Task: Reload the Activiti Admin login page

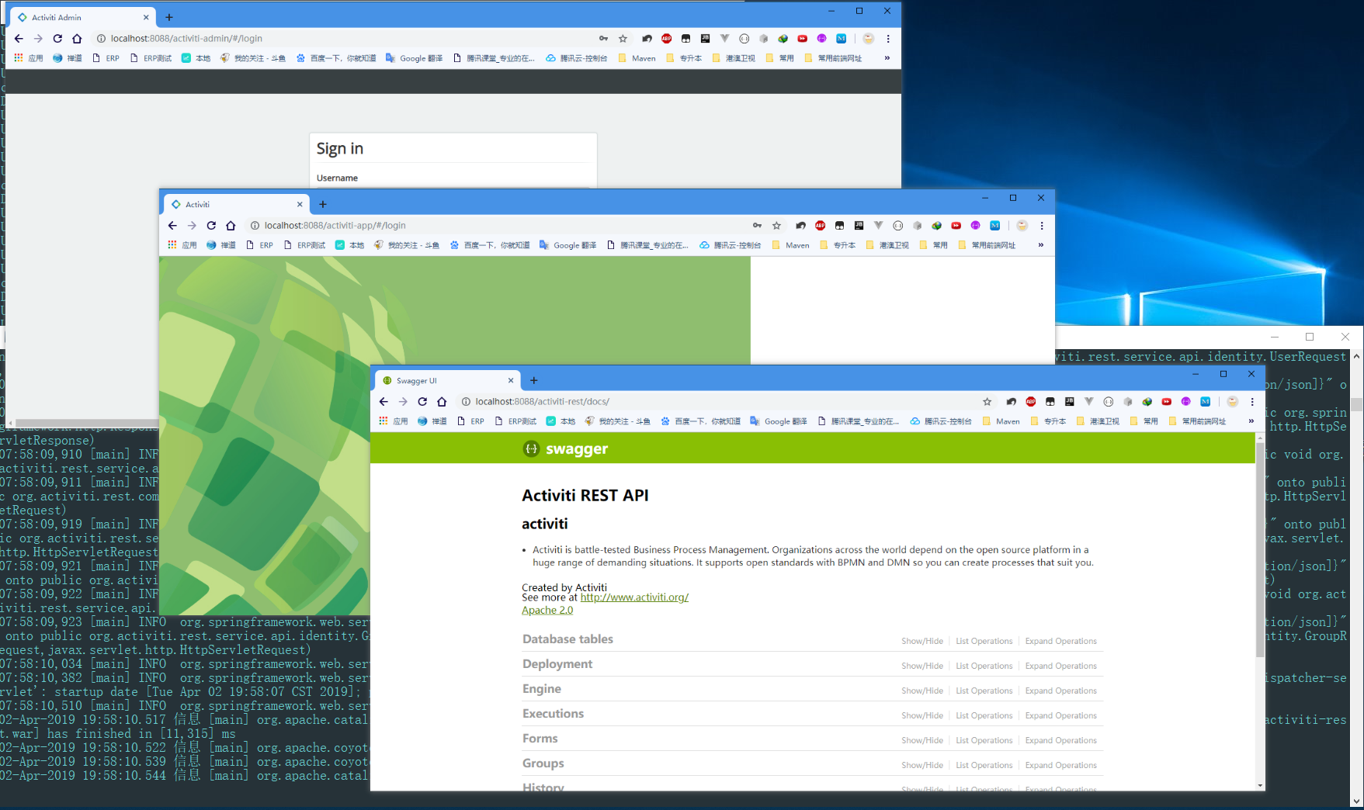Action: pos(57,38)
